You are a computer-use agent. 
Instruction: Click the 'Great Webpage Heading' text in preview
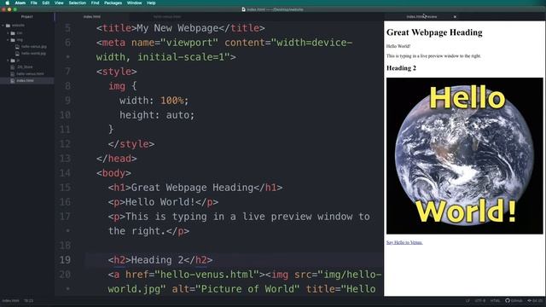434,32
